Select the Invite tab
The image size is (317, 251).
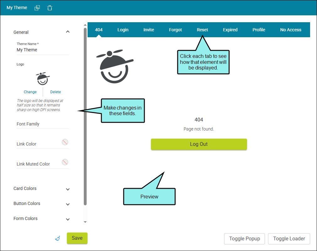[x=149, y=30]
